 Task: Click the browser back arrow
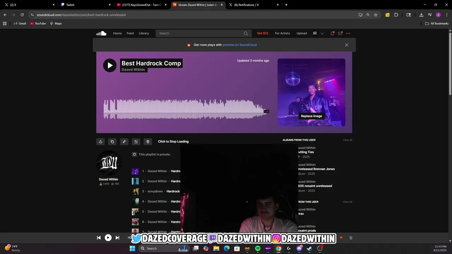(5, 15)
